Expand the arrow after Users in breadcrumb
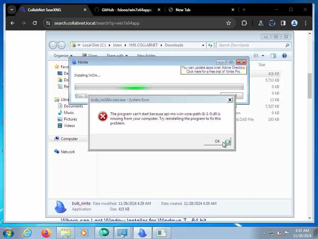The image size is (318, 239). [x=125, y=45]
